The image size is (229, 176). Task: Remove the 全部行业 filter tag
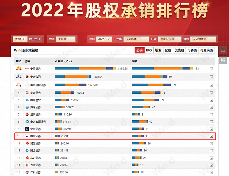[x=173, y=39]
